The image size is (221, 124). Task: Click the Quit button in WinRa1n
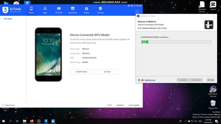tap(211, 80)
